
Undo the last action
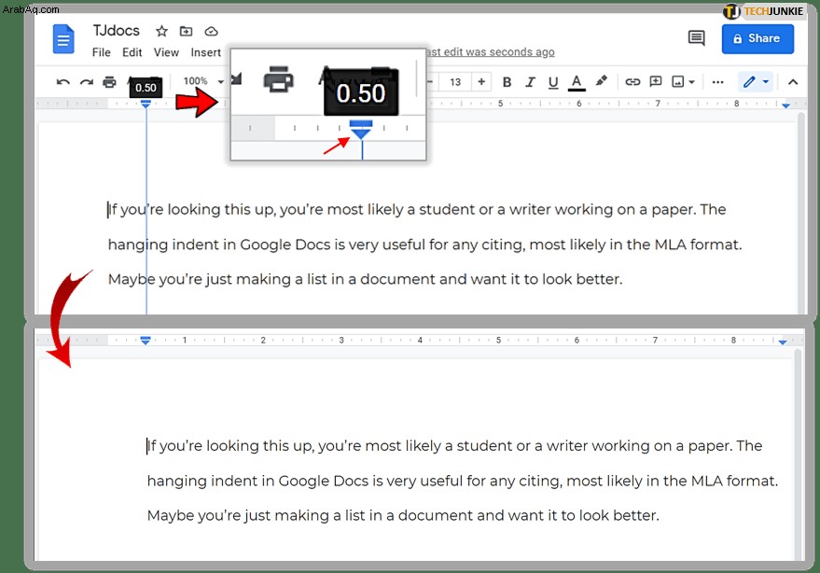(x=63, y=81)
